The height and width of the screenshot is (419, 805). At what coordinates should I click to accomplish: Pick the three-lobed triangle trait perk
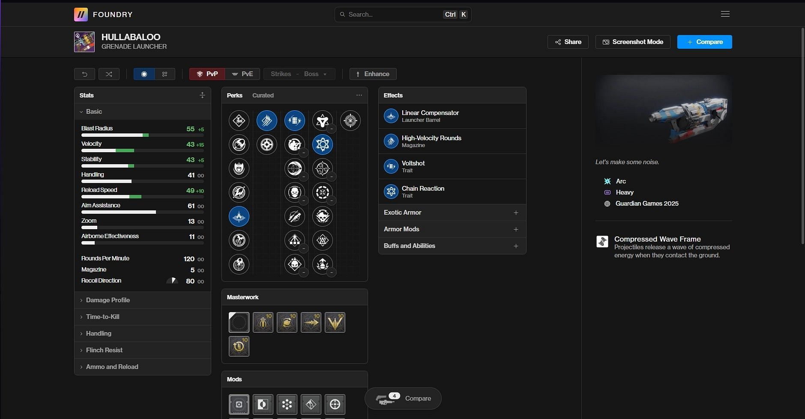click(322, 121)
